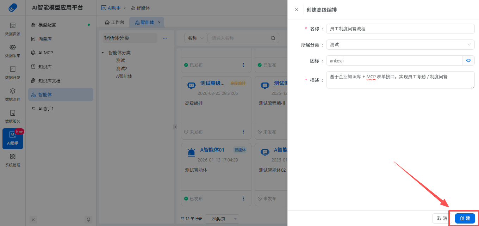Switch to the 工作台 tab
The height and width of the screenshot is (226, 479).
114,22
